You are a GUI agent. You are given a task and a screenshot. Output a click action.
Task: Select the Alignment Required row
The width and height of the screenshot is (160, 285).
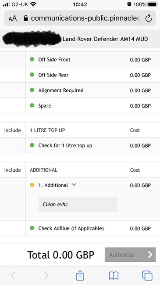pyautogui.click(x=92, y=90)
